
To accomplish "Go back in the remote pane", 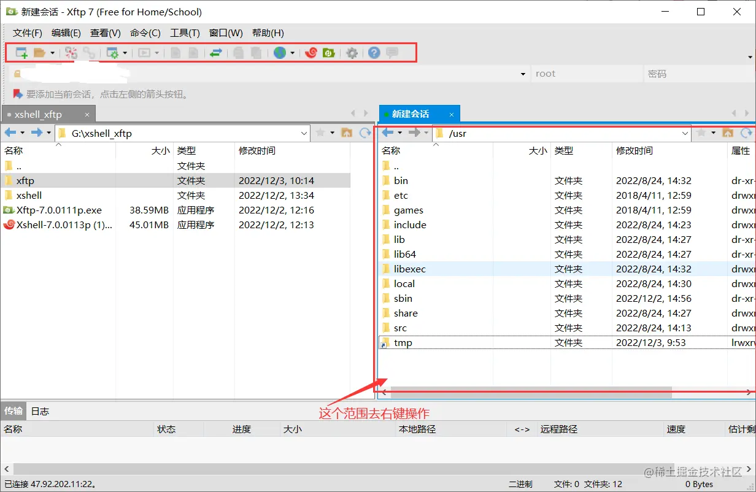I will pos(388,133).
